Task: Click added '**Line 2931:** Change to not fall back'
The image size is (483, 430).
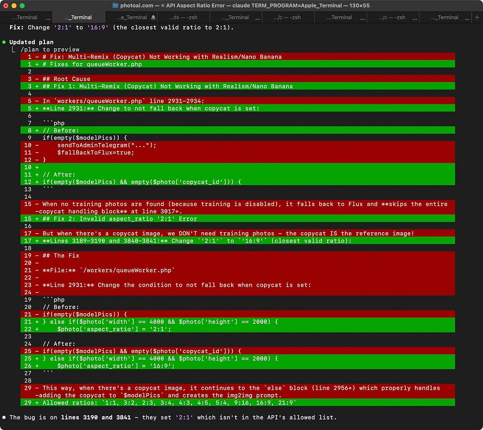Action: tap(238, 109)
